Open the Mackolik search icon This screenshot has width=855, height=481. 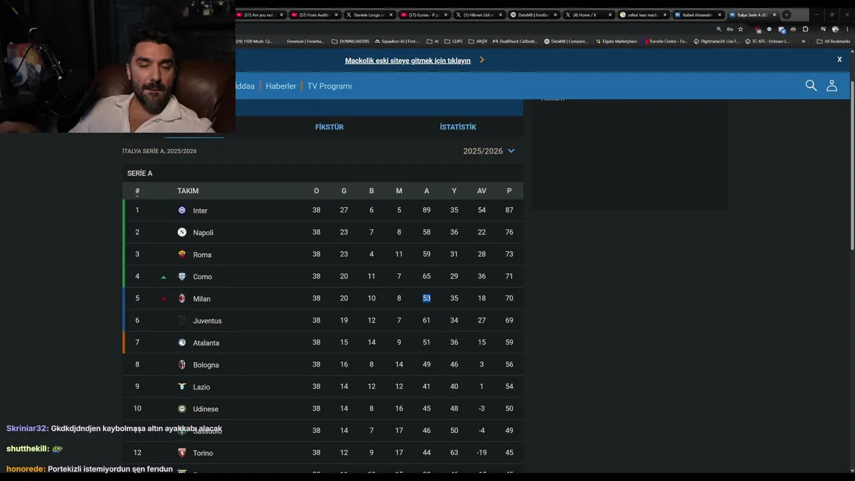(x=811, y=86)
